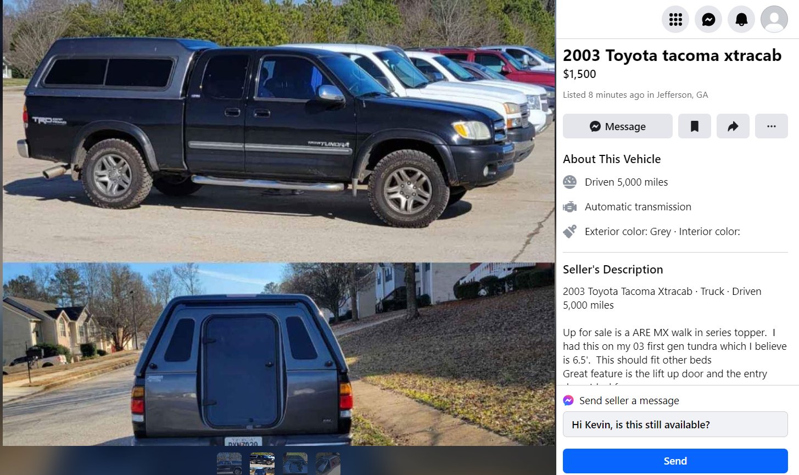Open the three-dot more options menu
The image size is (799, 475).
[772, 126]
